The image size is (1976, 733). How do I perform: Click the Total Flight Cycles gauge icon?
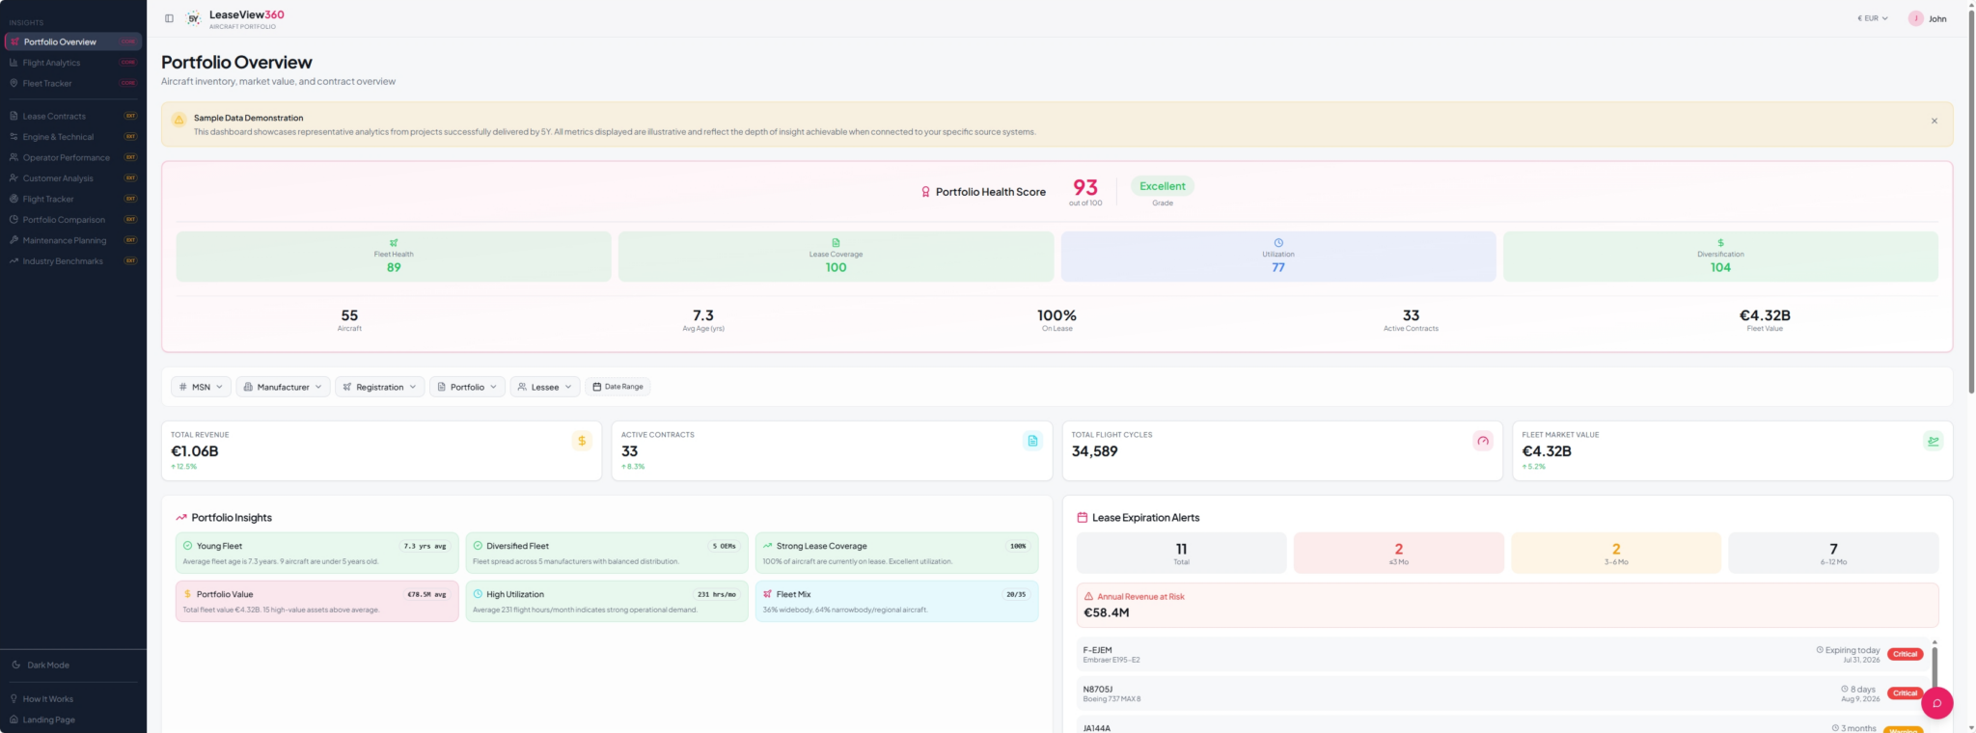pos(1483,441)
